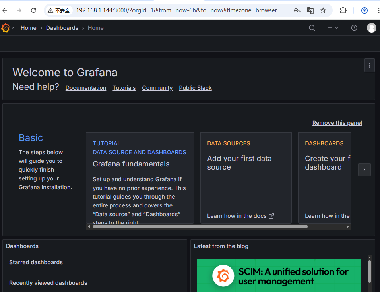This screenshot has width=380, height=292.
Task: Click the saved passwords key icon
Action: coord(297,10)
